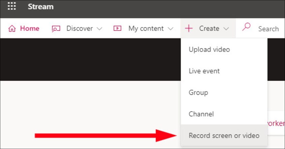Expand the My content chevron
The width and height of the screenshot is (285, 149).
(x=170, y=29)
